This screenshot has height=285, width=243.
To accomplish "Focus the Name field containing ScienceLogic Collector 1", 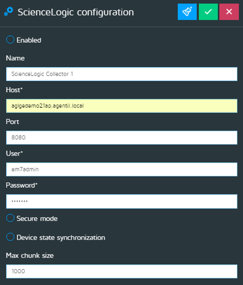I will click(x=121, y=74).
